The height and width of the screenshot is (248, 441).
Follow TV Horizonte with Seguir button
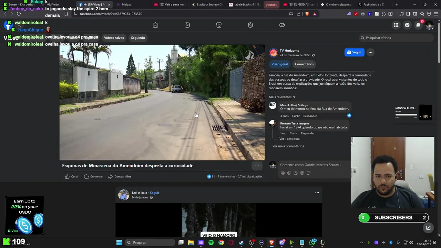click(x=354, y=52)
